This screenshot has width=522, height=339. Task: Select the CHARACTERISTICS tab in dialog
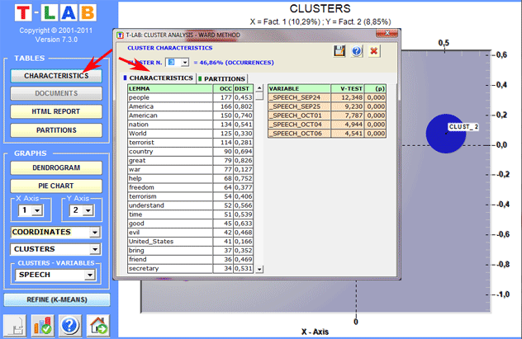[160, 78]
